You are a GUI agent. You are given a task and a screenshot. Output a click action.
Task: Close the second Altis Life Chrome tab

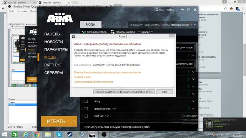coord(68,3)
